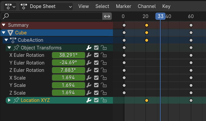Image resolution: width=206 pixels, height=121 pixels.
Task: Collapse the CubeAction channel
Action: [x=6, y=40]
